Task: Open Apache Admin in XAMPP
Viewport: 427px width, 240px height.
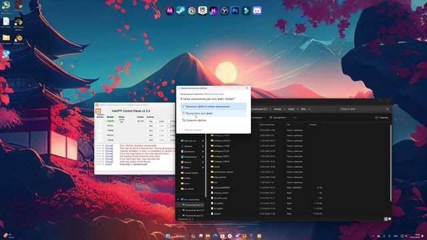Action: (161, 121)
